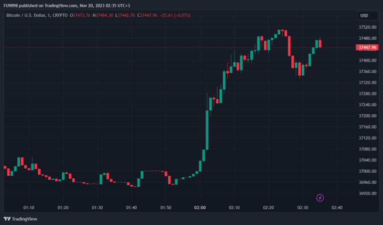The image size is (383, 225).
Task: Click the 01:10 time axis label
Action: (x=29, y=207)
